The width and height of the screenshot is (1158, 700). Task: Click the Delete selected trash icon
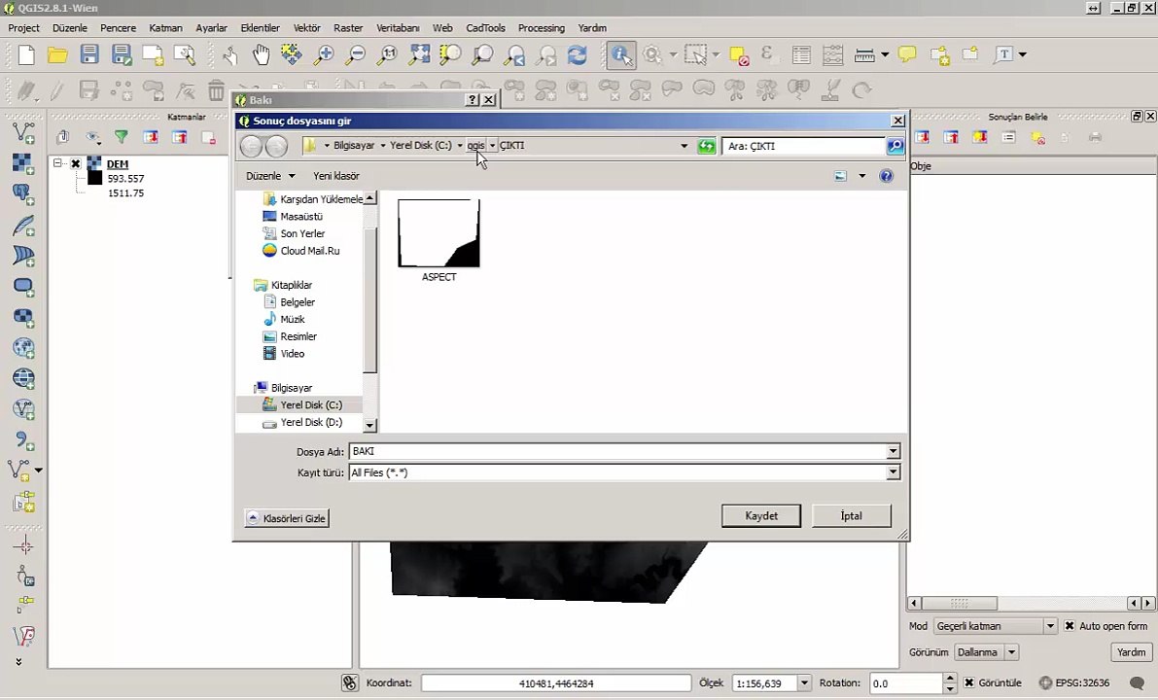[x=216, y=90]
